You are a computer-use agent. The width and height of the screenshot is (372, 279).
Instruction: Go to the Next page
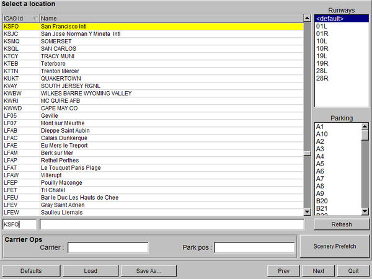pos(318,271)
